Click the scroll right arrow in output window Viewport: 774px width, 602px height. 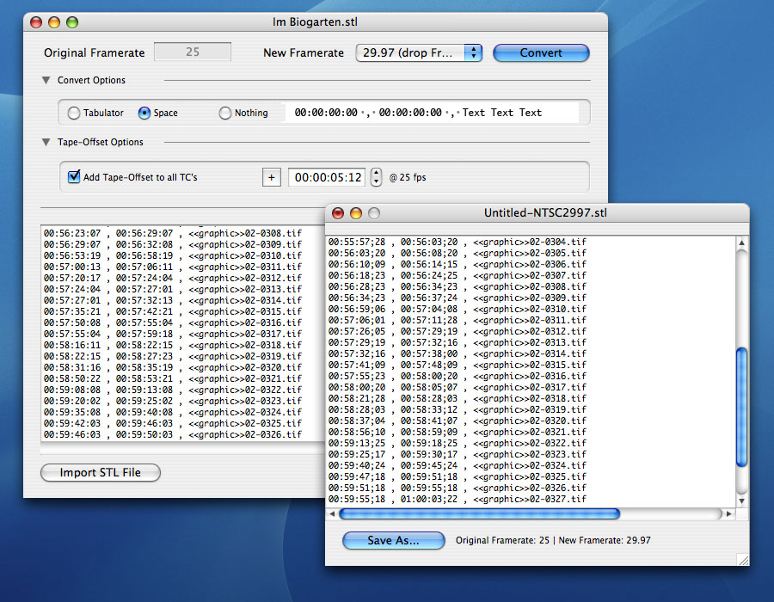729,513
